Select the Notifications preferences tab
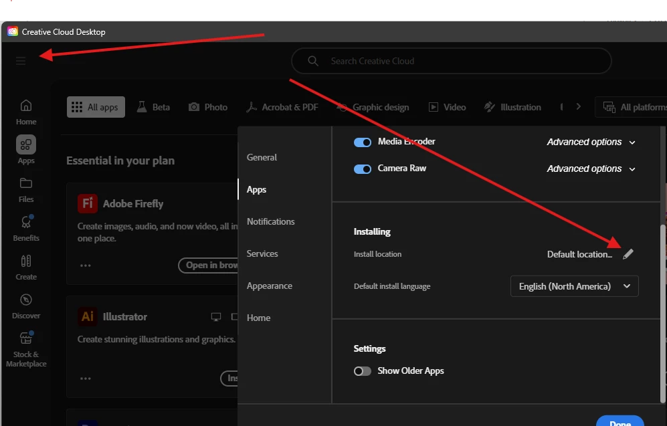 270,221
